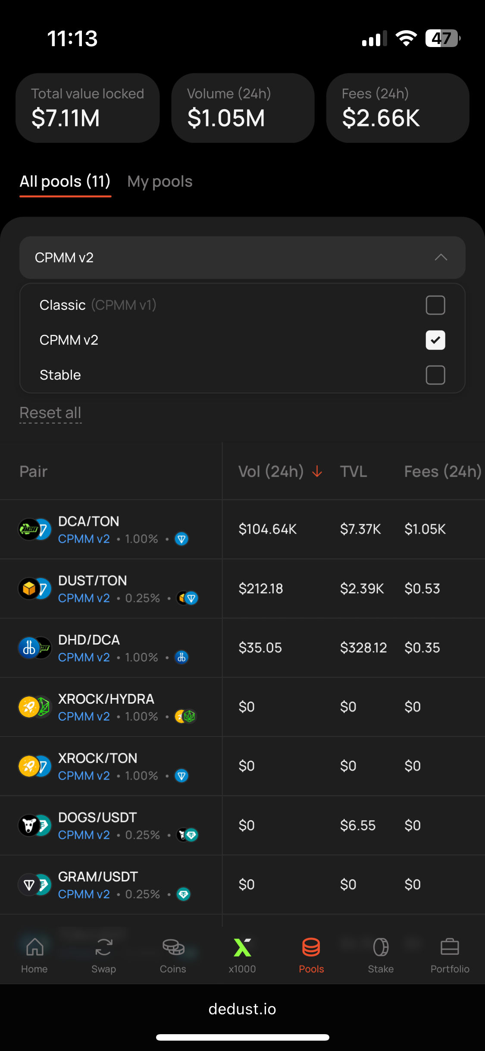The image size is (485, 1051).
Task: Uncheck the CPMM v2 filter checkbox
Action: coord(435,340)
